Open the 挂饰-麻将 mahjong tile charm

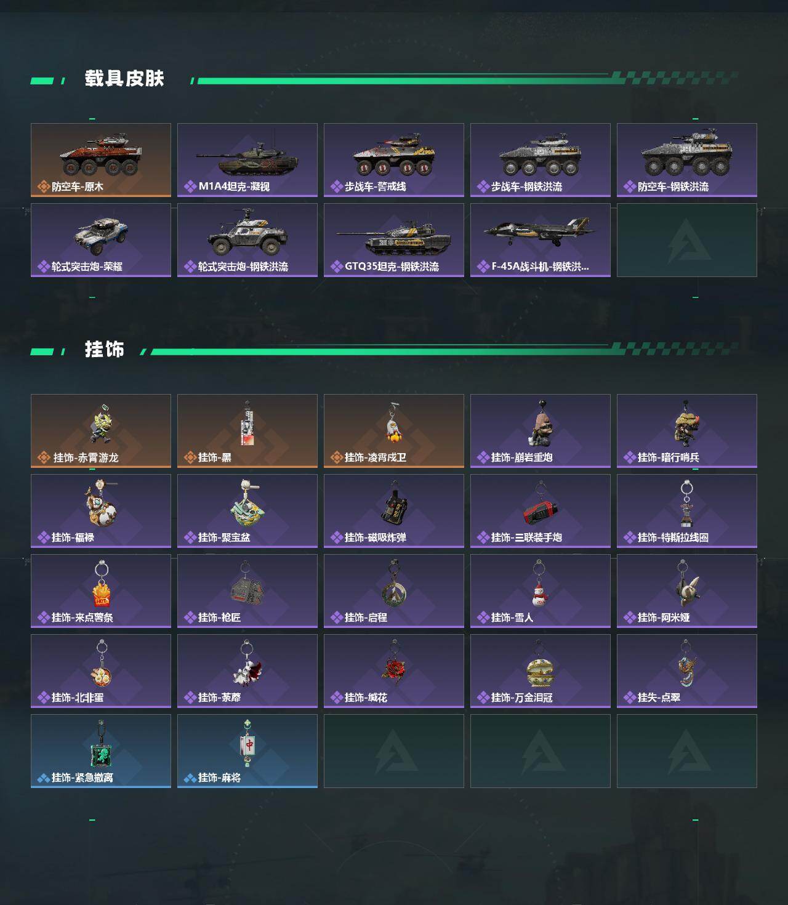coord(247,751)
